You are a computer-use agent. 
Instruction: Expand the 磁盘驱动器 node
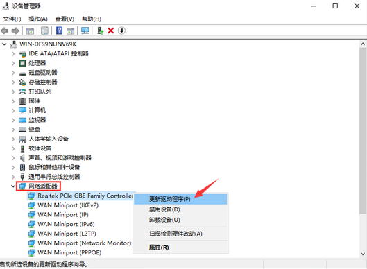pyautogui.click(x=13, y=73)
